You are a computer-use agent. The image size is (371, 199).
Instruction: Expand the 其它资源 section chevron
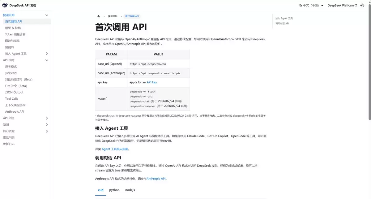pos(47,131)
